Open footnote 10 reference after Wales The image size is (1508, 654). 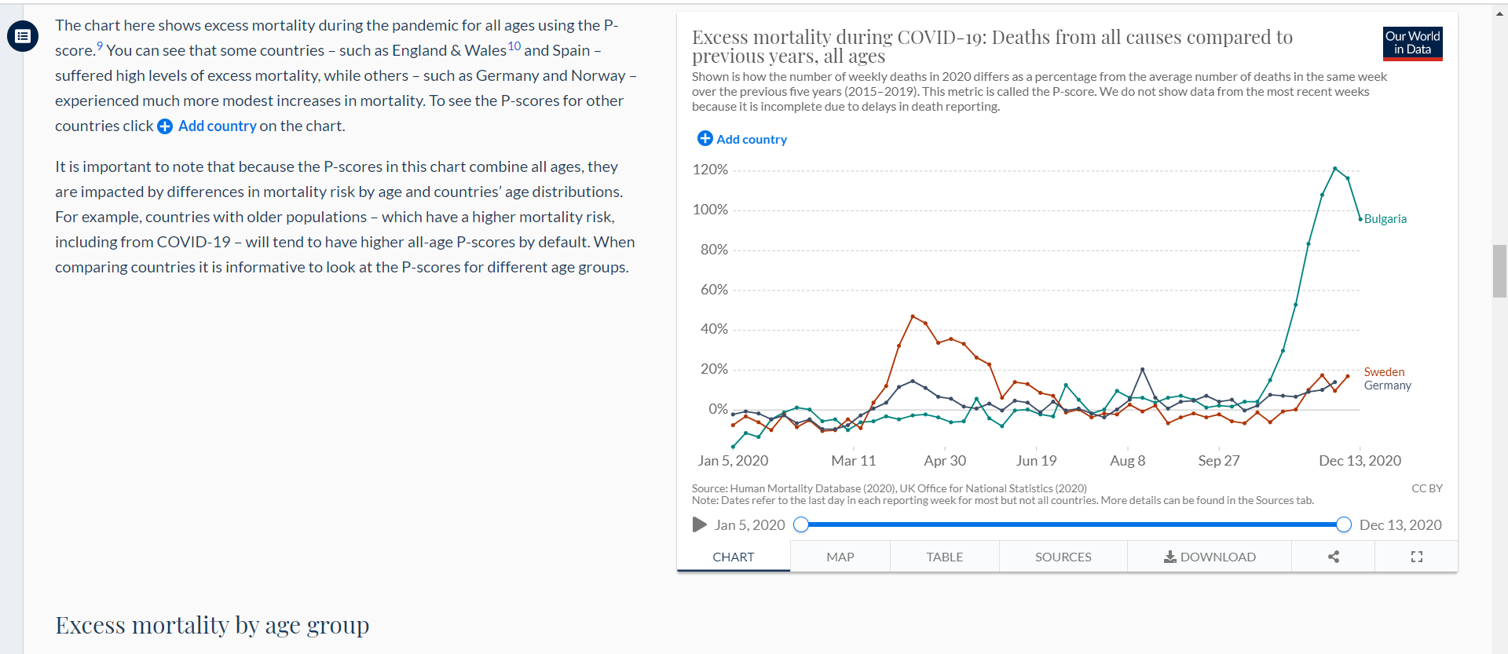tap(514, 46)
